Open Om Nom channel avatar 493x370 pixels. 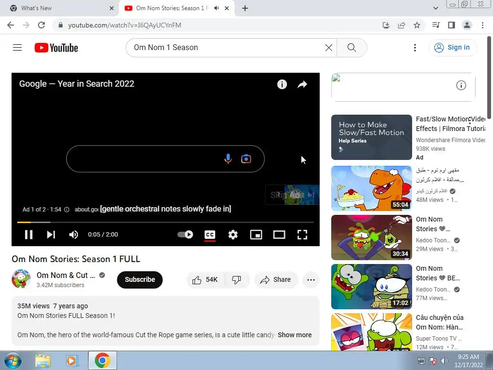21,279
